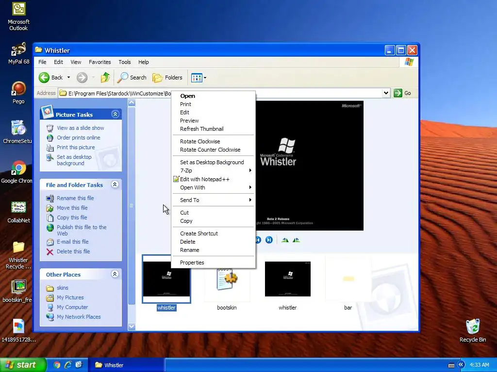497x372 pixels.
Task: Choose Print in the context menu
Action: (214, 104)
